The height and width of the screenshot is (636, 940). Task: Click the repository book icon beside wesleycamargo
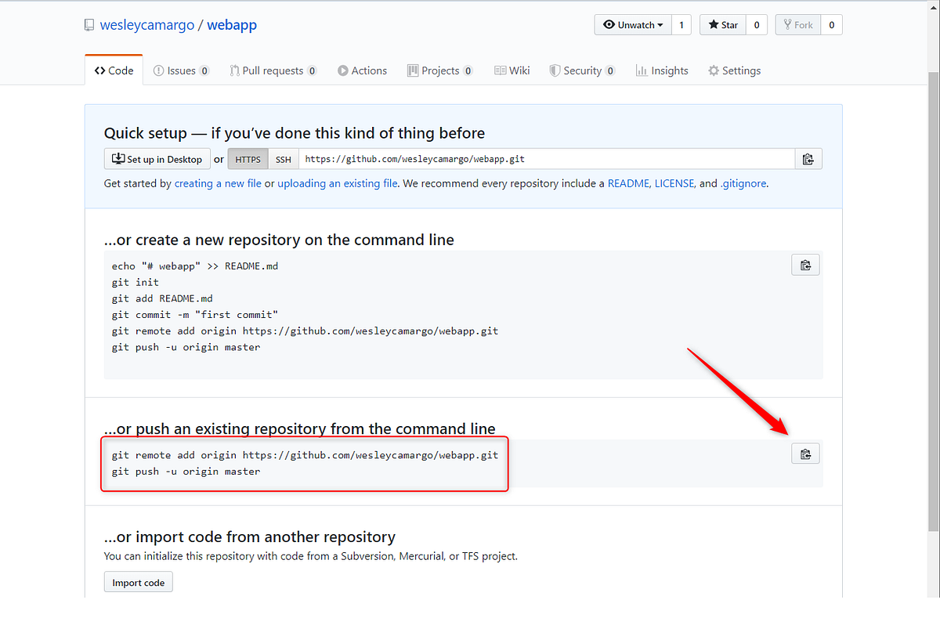pos(89,24)
